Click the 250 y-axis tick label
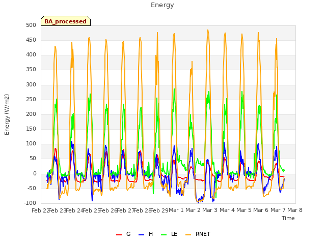Screen dimensions: 326x244 tap(31, 100)
